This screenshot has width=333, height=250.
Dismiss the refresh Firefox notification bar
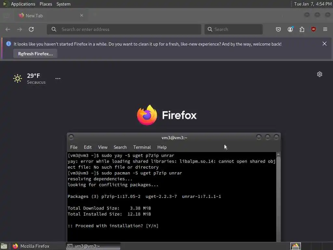click(x=325, y=44)
